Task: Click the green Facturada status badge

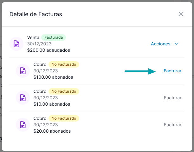Action: [x=54, y=37]
